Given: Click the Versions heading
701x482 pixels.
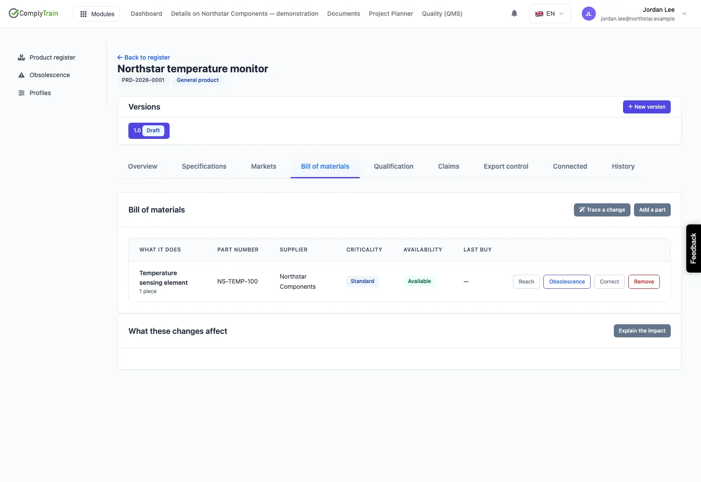Looking at the screenshot, I should [144, 107].
